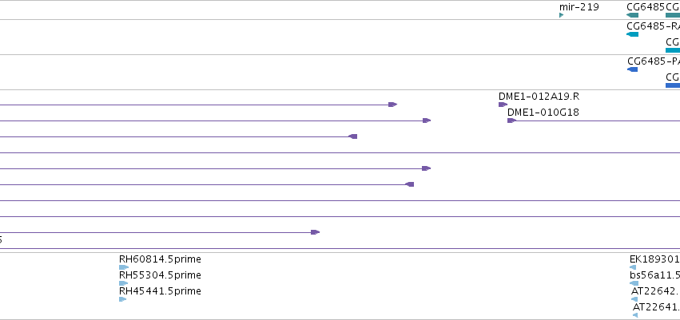Image resolution: width=680 pixels, height=320 pixels.
Task: Click the DME1-012A19.R arrow glyph
Action: 503,105
